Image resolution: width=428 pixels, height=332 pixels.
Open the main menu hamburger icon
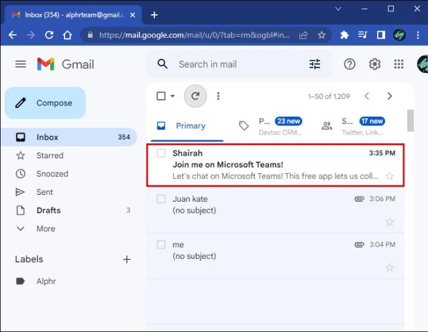click(x=20, y=64)
